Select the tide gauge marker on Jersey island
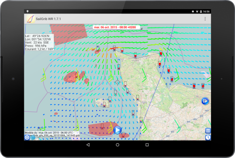Screen dimensions: 235x158 pyautogui.click(x=104, y=104)
